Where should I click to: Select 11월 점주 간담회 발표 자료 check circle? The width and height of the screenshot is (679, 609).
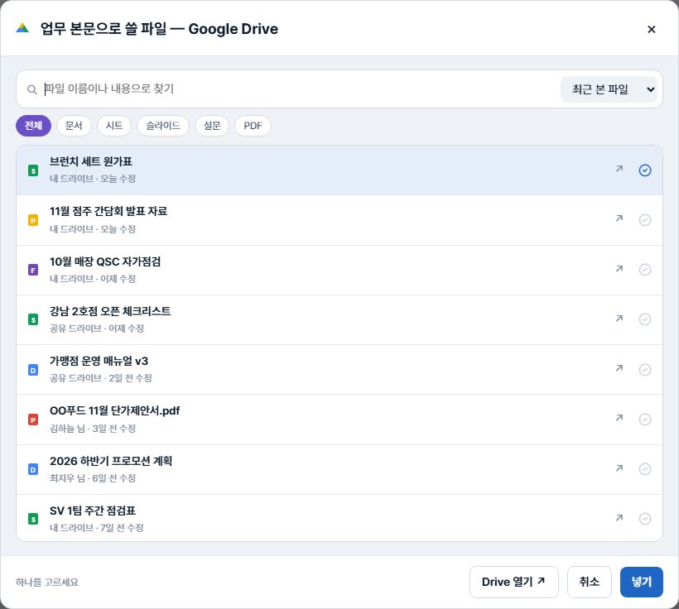pos(645,220)
